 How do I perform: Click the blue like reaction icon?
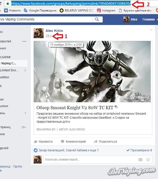36,150
